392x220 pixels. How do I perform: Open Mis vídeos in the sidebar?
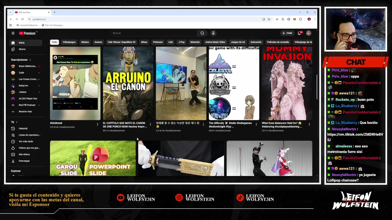[x=25, y=154]
